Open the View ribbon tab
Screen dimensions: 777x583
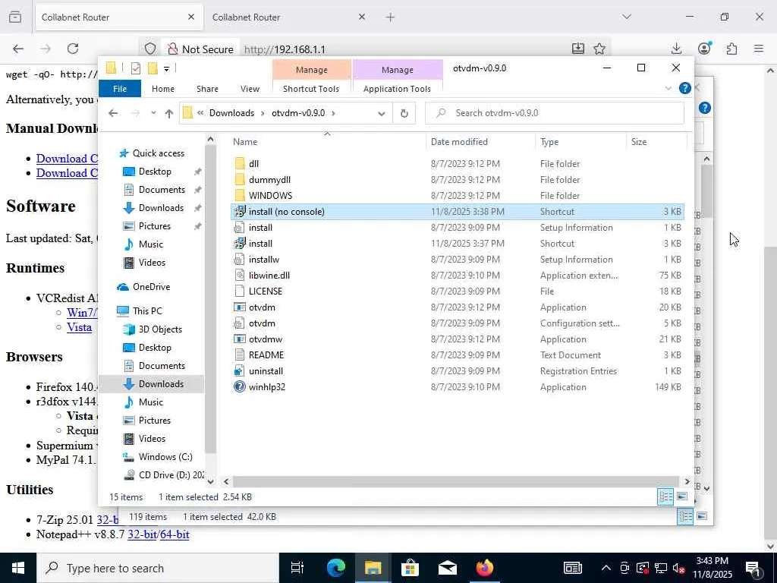click(250, 89)
